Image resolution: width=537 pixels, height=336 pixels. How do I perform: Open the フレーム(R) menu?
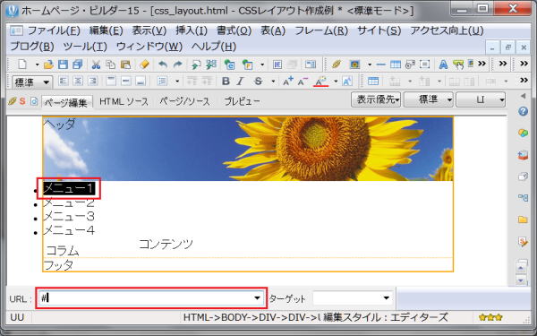[321, 30]
